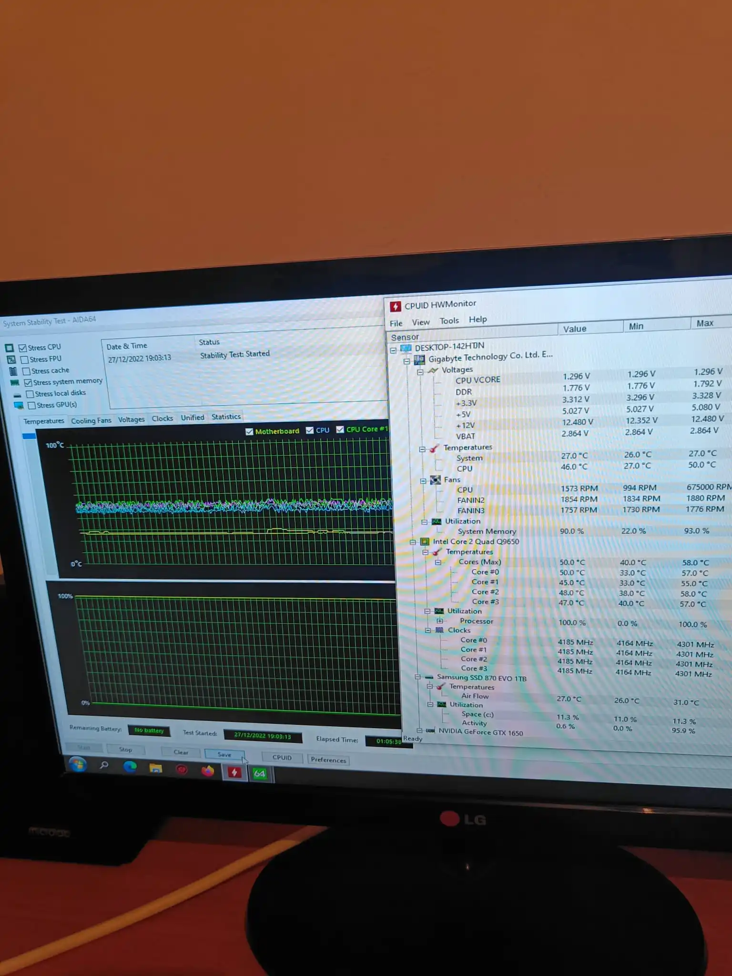Image resolution: width=732 pixels, height=976 pixels.
Task: Click the Stress local disks icon
Action: [x=17, y=395]
